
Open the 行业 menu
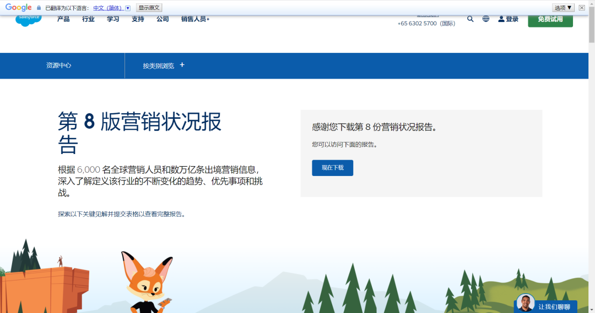coord(88,19)
